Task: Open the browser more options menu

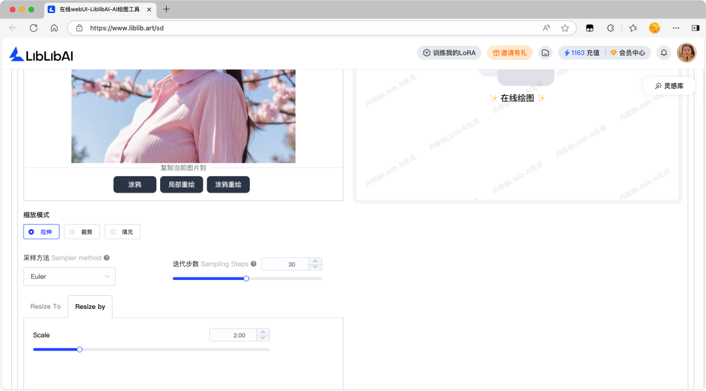Action: (x=676, y=28)
